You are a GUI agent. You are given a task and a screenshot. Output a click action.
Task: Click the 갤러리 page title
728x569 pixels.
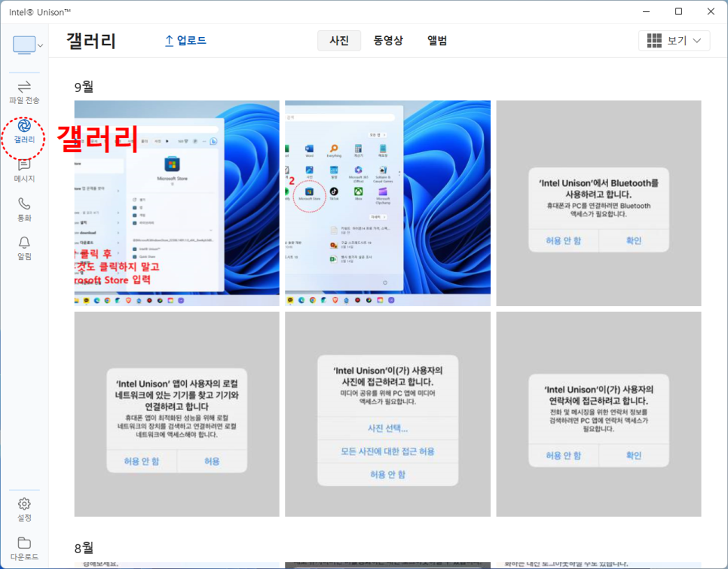click(91, 41)
